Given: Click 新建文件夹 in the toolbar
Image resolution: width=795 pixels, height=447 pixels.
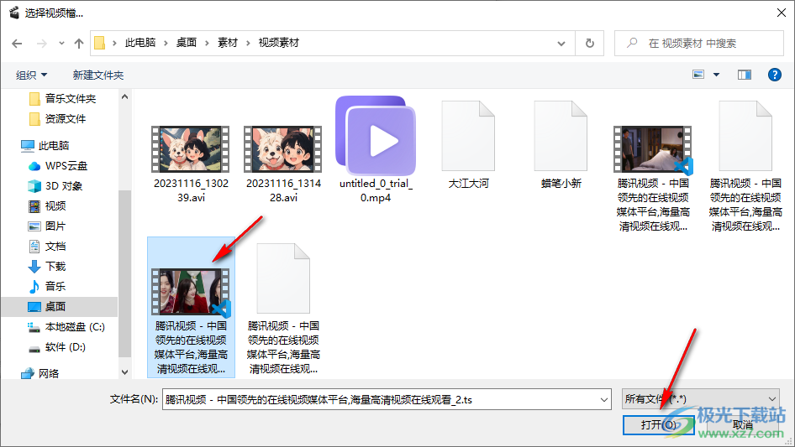Looking at the screenshot, I should 98,75.
